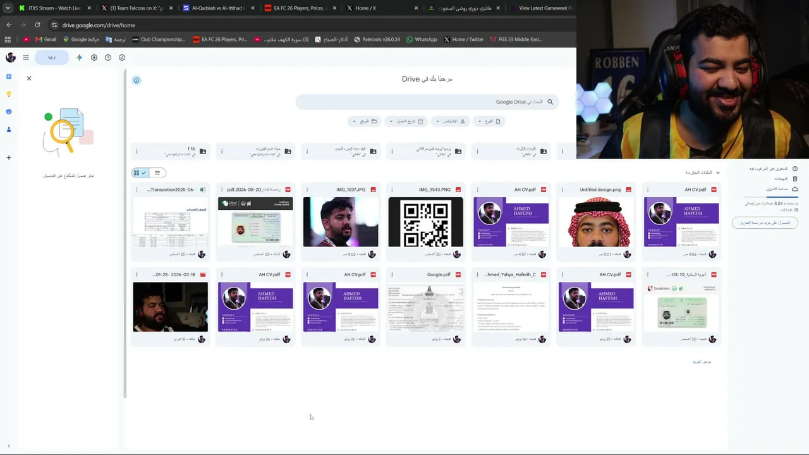Viewport: 809px width, 455px height.
Task: Switch to the Home / X tab
Action: click(x=382, y=8)
